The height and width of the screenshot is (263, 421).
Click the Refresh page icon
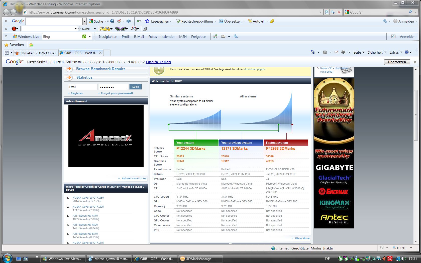coord(333,12)
